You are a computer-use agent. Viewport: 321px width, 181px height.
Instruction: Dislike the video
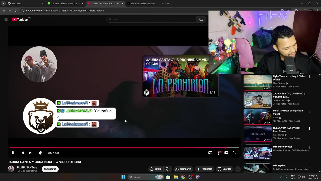tap(168, 169)
